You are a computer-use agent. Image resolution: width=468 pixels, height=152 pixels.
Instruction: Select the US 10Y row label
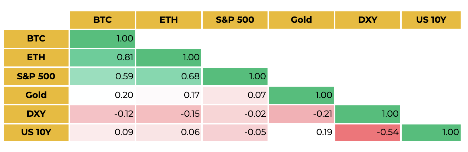[36, 133]
